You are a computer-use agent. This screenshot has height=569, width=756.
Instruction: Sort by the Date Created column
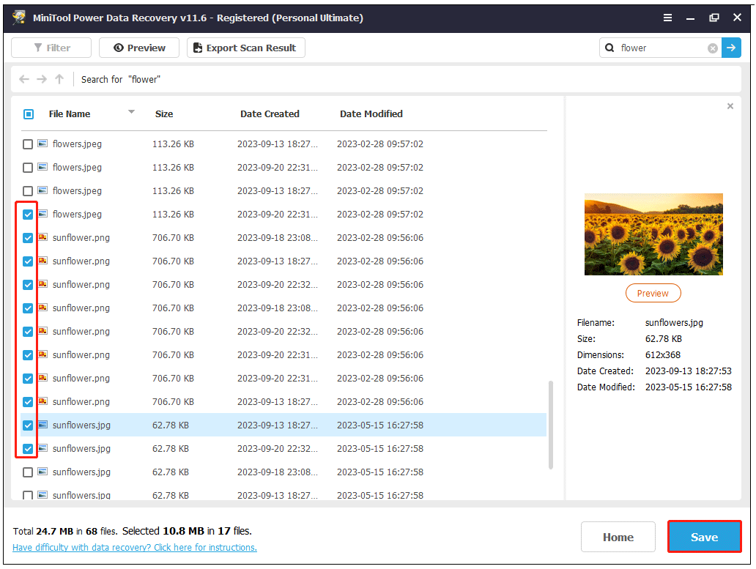pos(270,114)
